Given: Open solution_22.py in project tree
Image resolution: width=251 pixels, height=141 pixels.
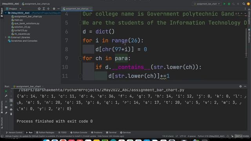Looking at the screenshot, I should pyautogui.click(x=21, y=27).
